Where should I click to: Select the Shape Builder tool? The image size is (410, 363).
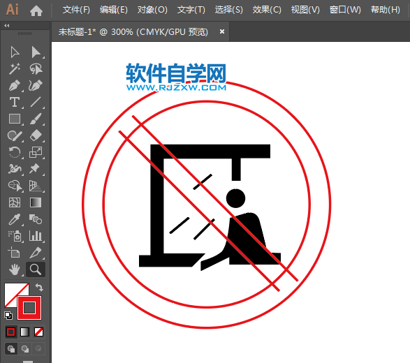coord(15,186)
